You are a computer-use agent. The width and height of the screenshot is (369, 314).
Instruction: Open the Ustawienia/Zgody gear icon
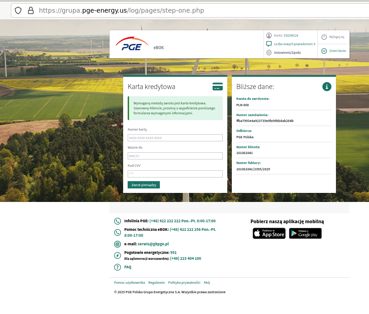pos(269,52)
